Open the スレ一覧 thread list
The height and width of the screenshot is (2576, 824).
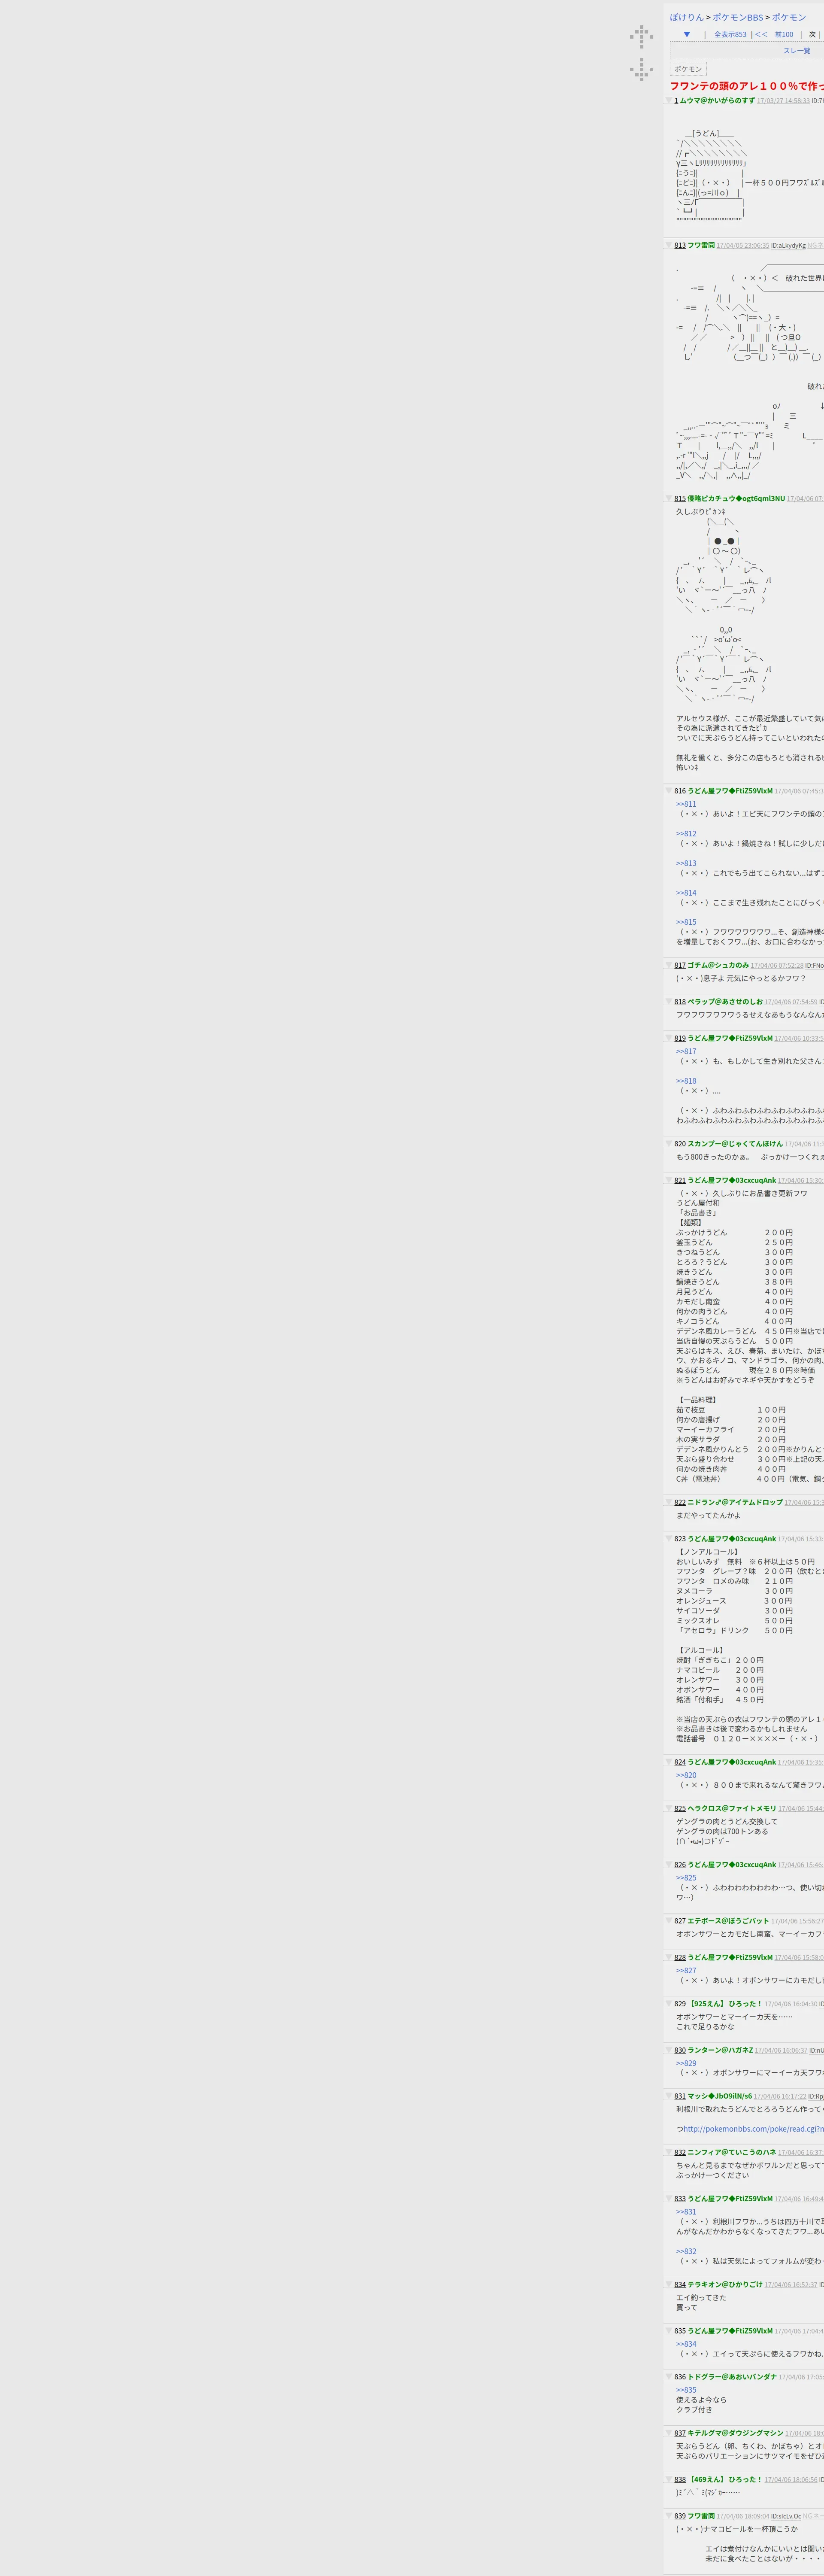tap(796, 51)
